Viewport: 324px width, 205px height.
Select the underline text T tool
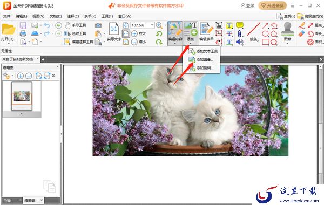coord(229,42)
